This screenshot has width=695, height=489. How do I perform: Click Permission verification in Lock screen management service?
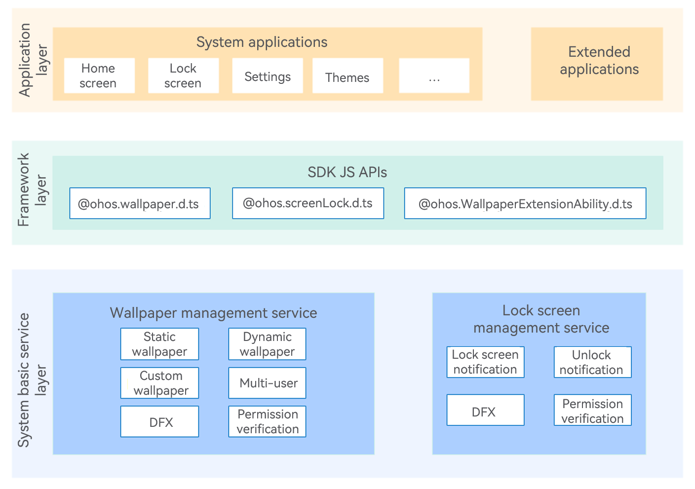pyautogui.click(x=592, y=410)
